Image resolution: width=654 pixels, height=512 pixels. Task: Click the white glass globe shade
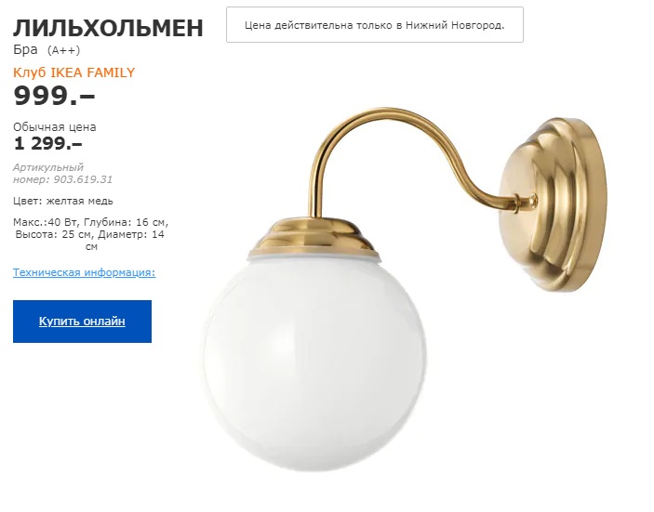tap(314, 364)
